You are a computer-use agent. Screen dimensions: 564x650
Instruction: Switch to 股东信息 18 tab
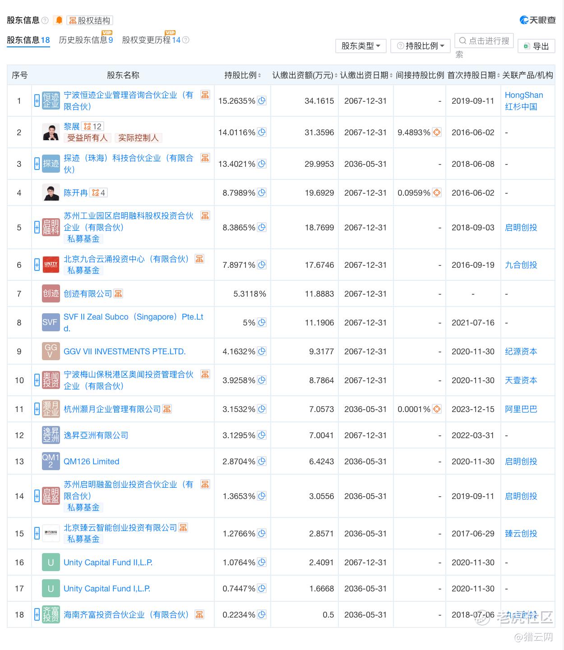pyautogui.click(x=28, y=40)
